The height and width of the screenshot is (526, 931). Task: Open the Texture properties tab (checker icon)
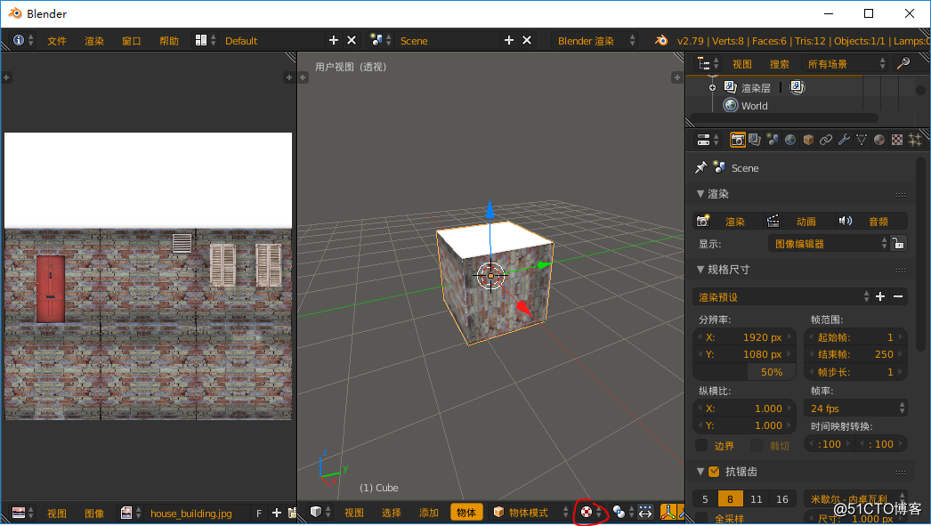point(897,140)
